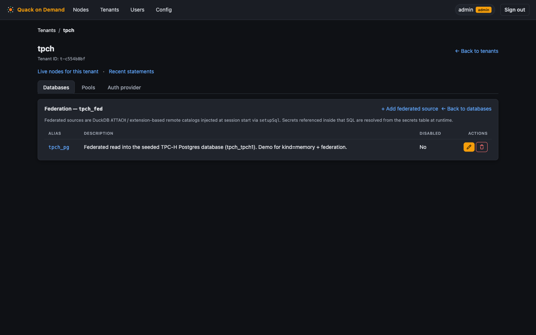Click the tenant ID t-c554b8bf text

click(x=73, y=59)
